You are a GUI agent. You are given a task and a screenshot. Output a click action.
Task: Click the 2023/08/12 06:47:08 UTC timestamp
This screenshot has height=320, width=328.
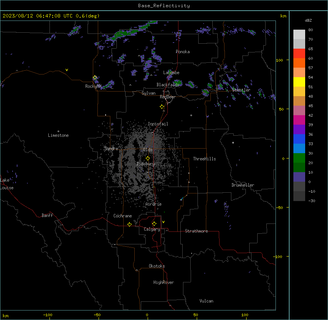tap(38, 16)
